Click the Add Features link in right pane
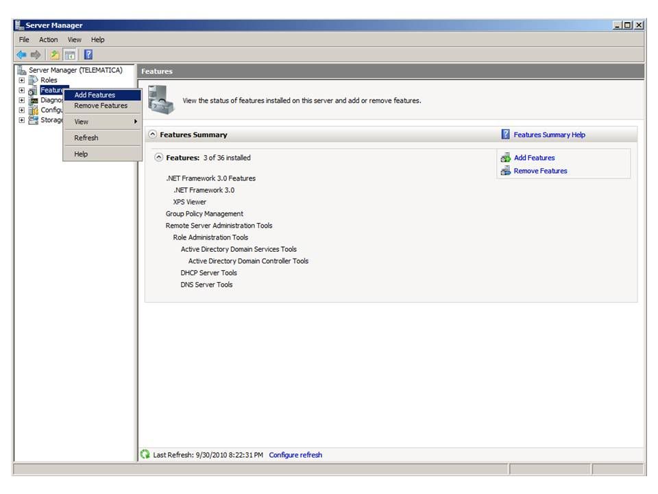Viewport: 658px width, 494px height. [x=534, y=158]
